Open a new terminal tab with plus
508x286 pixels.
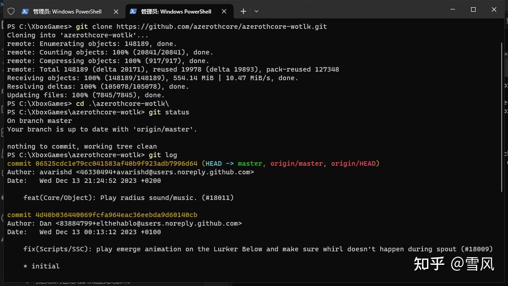(243, 11)
